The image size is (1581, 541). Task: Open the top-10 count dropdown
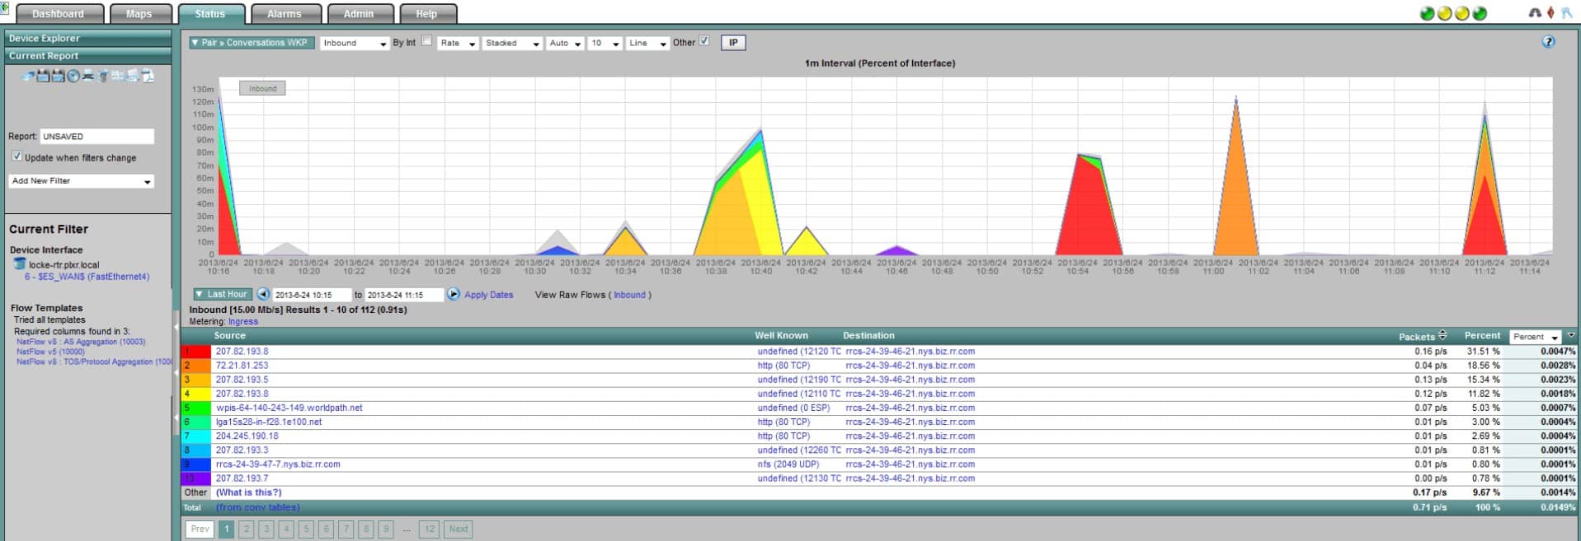(605, 44)
